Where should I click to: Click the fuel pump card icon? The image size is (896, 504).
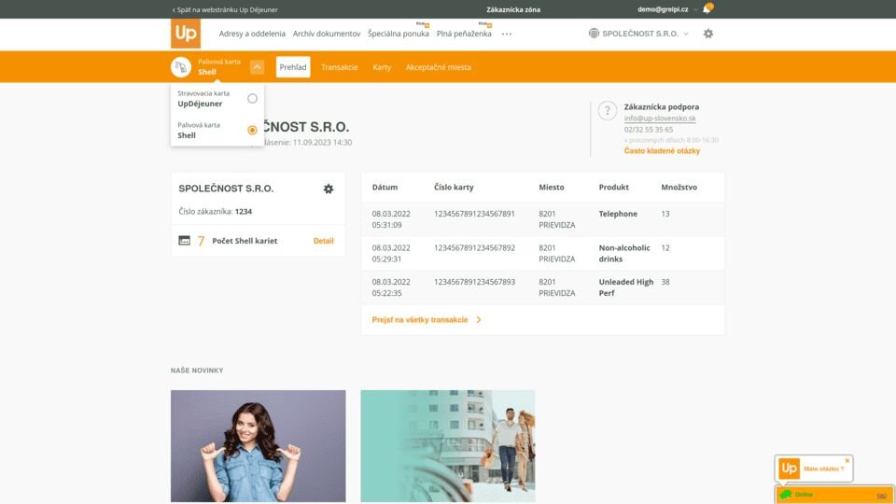pos(180,67)
